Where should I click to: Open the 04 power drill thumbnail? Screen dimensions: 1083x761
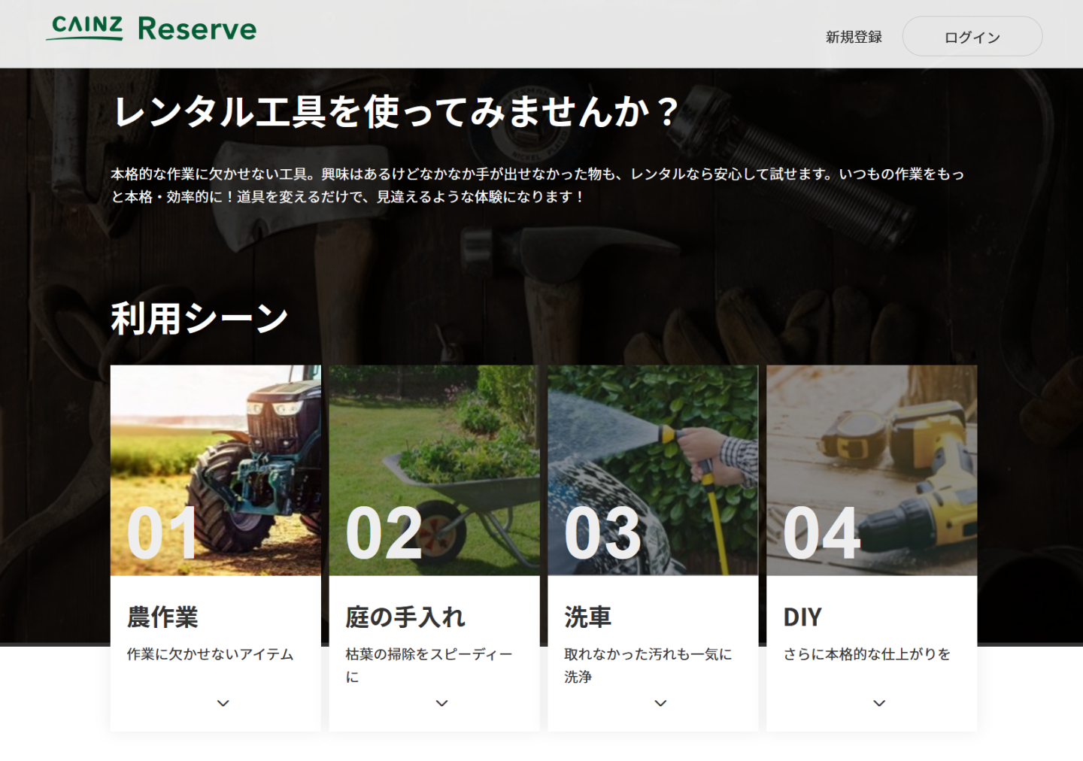pyautogui.click(x=872, y=471)
